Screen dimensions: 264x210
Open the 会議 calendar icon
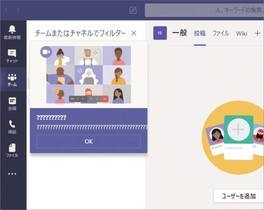coord(12,103)
